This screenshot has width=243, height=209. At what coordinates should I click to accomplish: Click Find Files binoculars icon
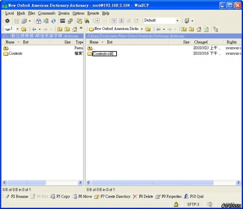click(x=87, y=21)
